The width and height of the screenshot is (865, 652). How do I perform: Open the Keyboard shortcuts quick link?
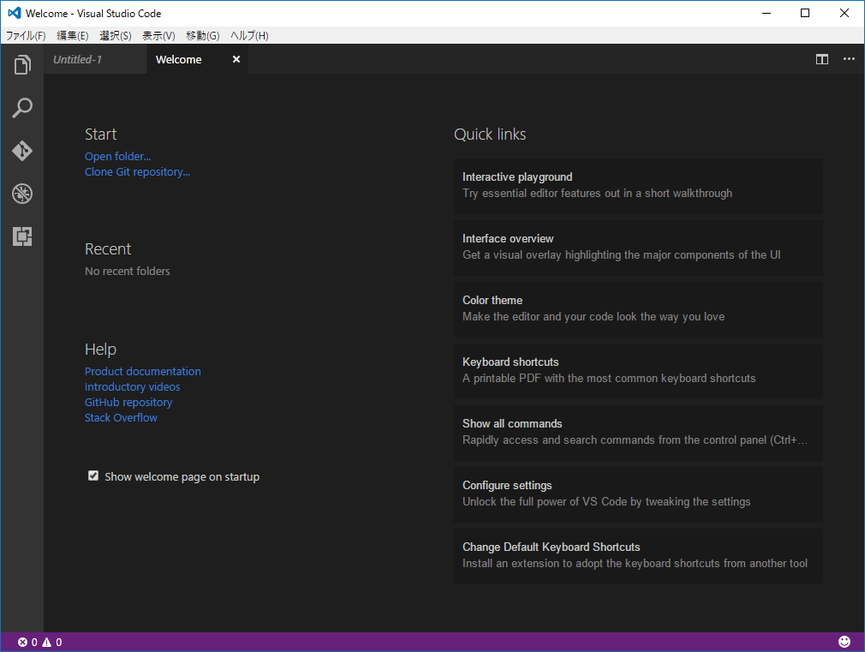[x=638, y=372]
